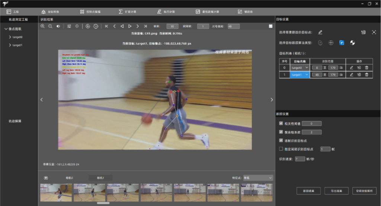Uncheck the 相关性阈值 checkbox

(281, 123)
